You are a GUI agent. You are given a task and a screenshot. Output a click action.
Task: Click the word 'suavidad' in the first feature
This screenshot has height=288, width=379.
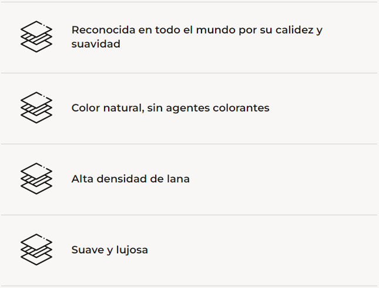coord(96,44)
